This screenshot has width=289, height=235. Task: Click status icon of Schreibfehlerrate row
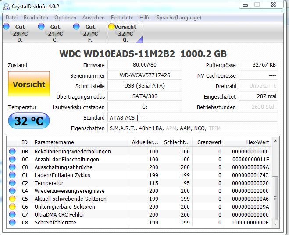(12, 222)
